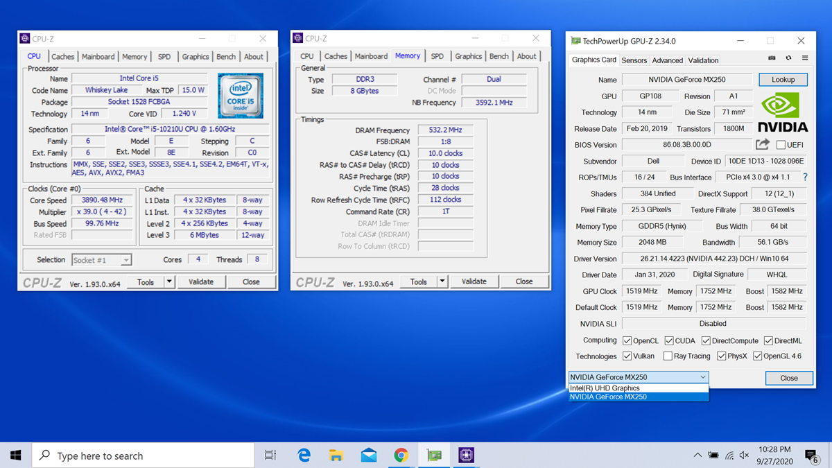Image resolution: width=832 pixels, height=468 pixels.
Task: Open Google Chrome from the taskbar
Action: [x=401, y=456]
